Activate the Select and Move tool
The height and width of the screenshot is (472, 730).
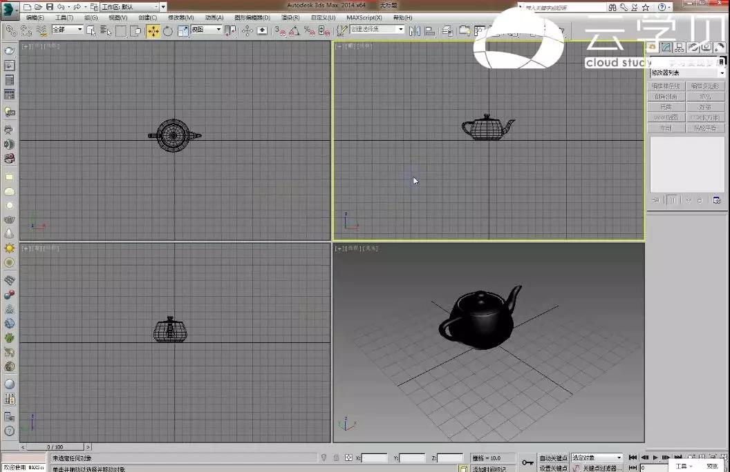[x=153, y=31]
